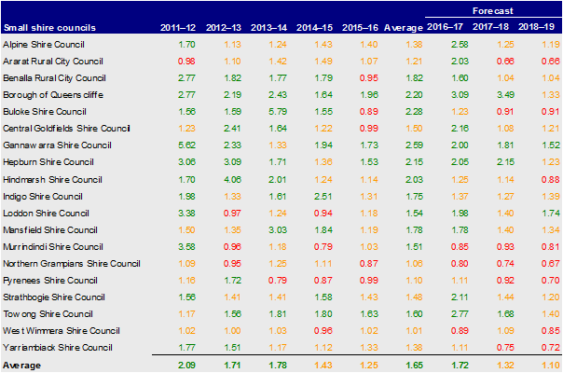Click the 2.09 average for 2011–12

coord(186,366)
